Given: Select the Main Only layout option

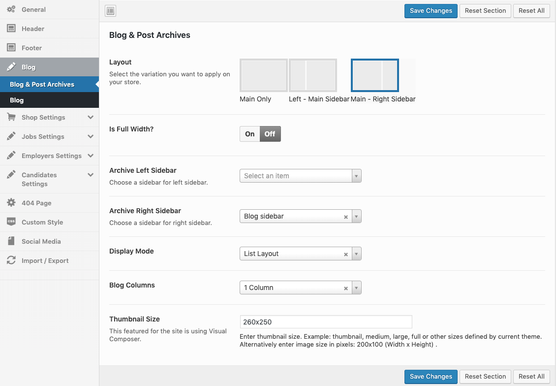Looking at the screenshot, I should (x=263, y=75).
